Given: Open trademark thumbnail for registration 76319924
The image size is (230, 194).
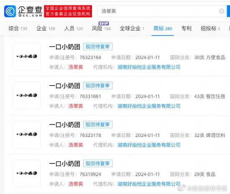Looking at the screenshot, I should click(27, 173).
